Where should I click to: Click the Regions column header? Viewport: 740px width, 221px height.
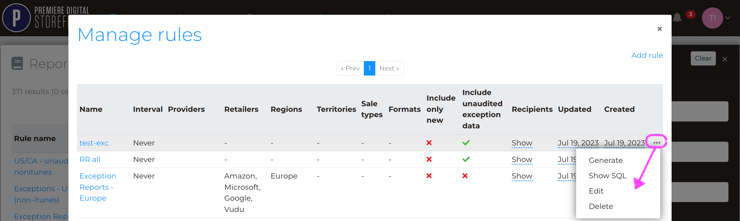pyautogui.click(x=286, y=109)
